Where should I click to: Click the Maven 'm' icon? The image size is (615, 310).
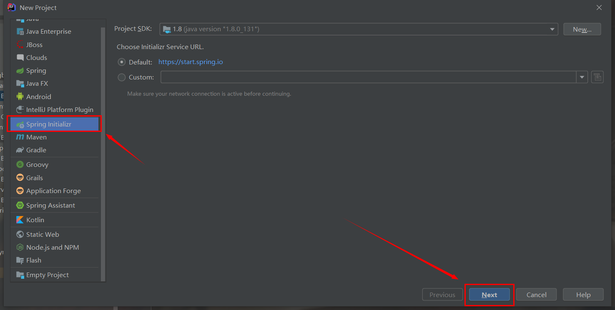[x=20, y=137]
